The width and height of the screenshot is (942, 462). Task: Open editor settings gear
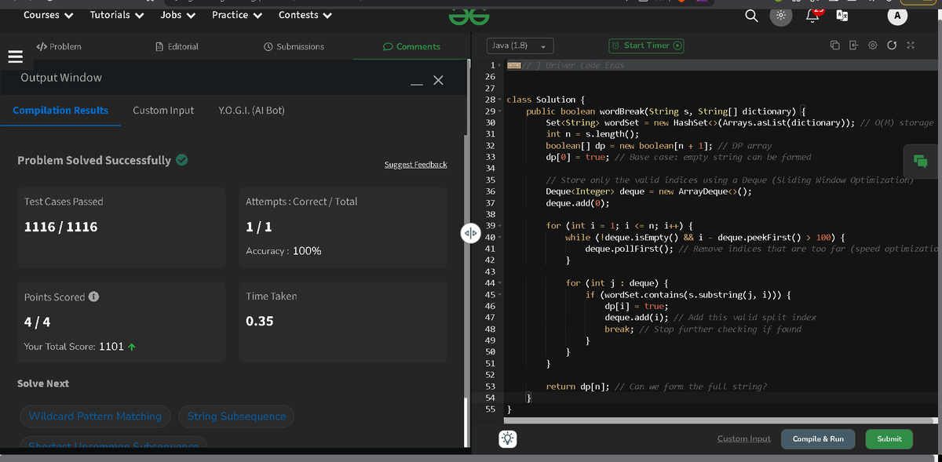873,45
